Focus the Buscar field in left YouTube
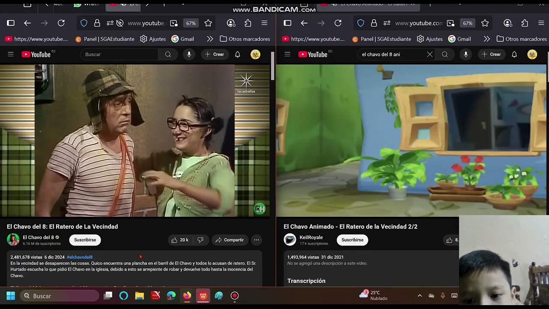The height and width of the screenshot is (309, 549). pyautogui.click(x=119, y=55)
